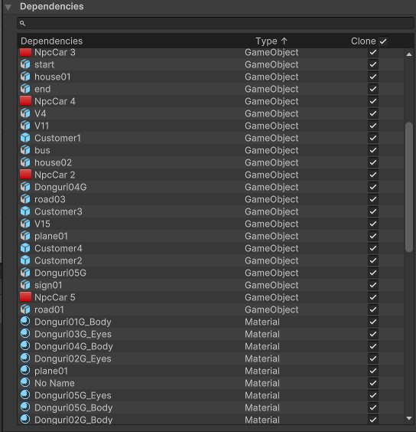Select the Customer3 row name
The width and height of the screenshot is (416, 432).
(x=58, y=211)
